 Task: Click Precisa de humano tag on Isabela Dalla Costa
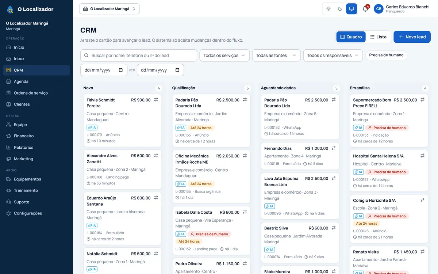pyautogui.click(x=209, y=234)
